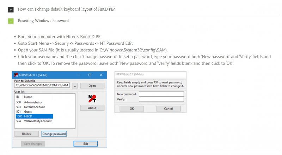The image size is (282, 155).
Task: Click the 'Open your SAM file' instruction line
Action: click(x=93, y=50)
